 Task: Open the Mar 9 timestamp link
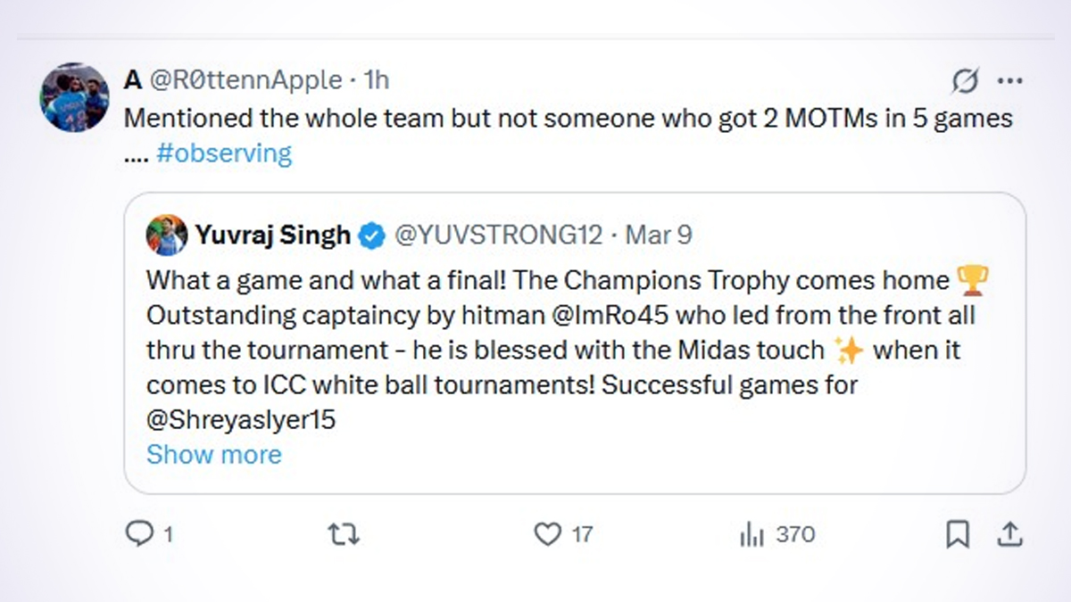659,235
